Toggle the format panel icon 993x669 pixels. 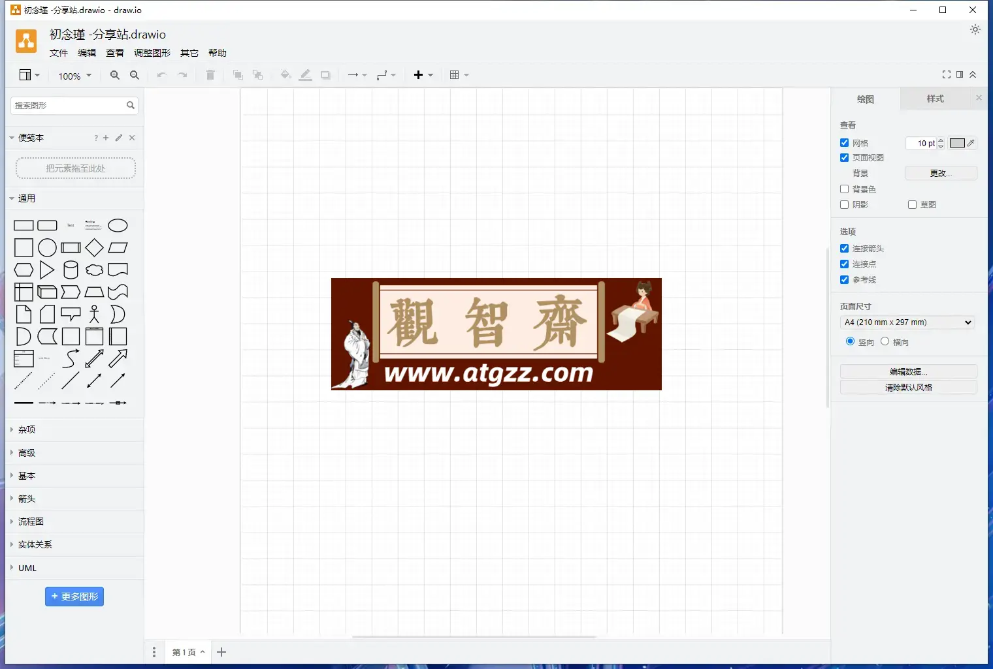tap(960, 74)
